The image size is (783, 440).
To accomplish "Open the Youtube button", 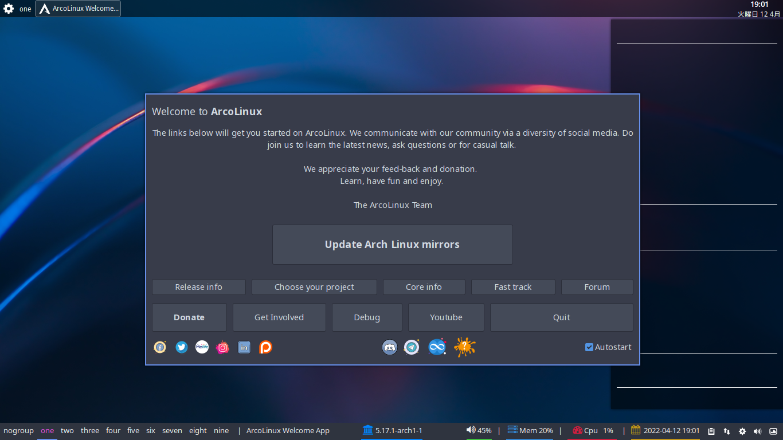I will (x=446, y=317).
